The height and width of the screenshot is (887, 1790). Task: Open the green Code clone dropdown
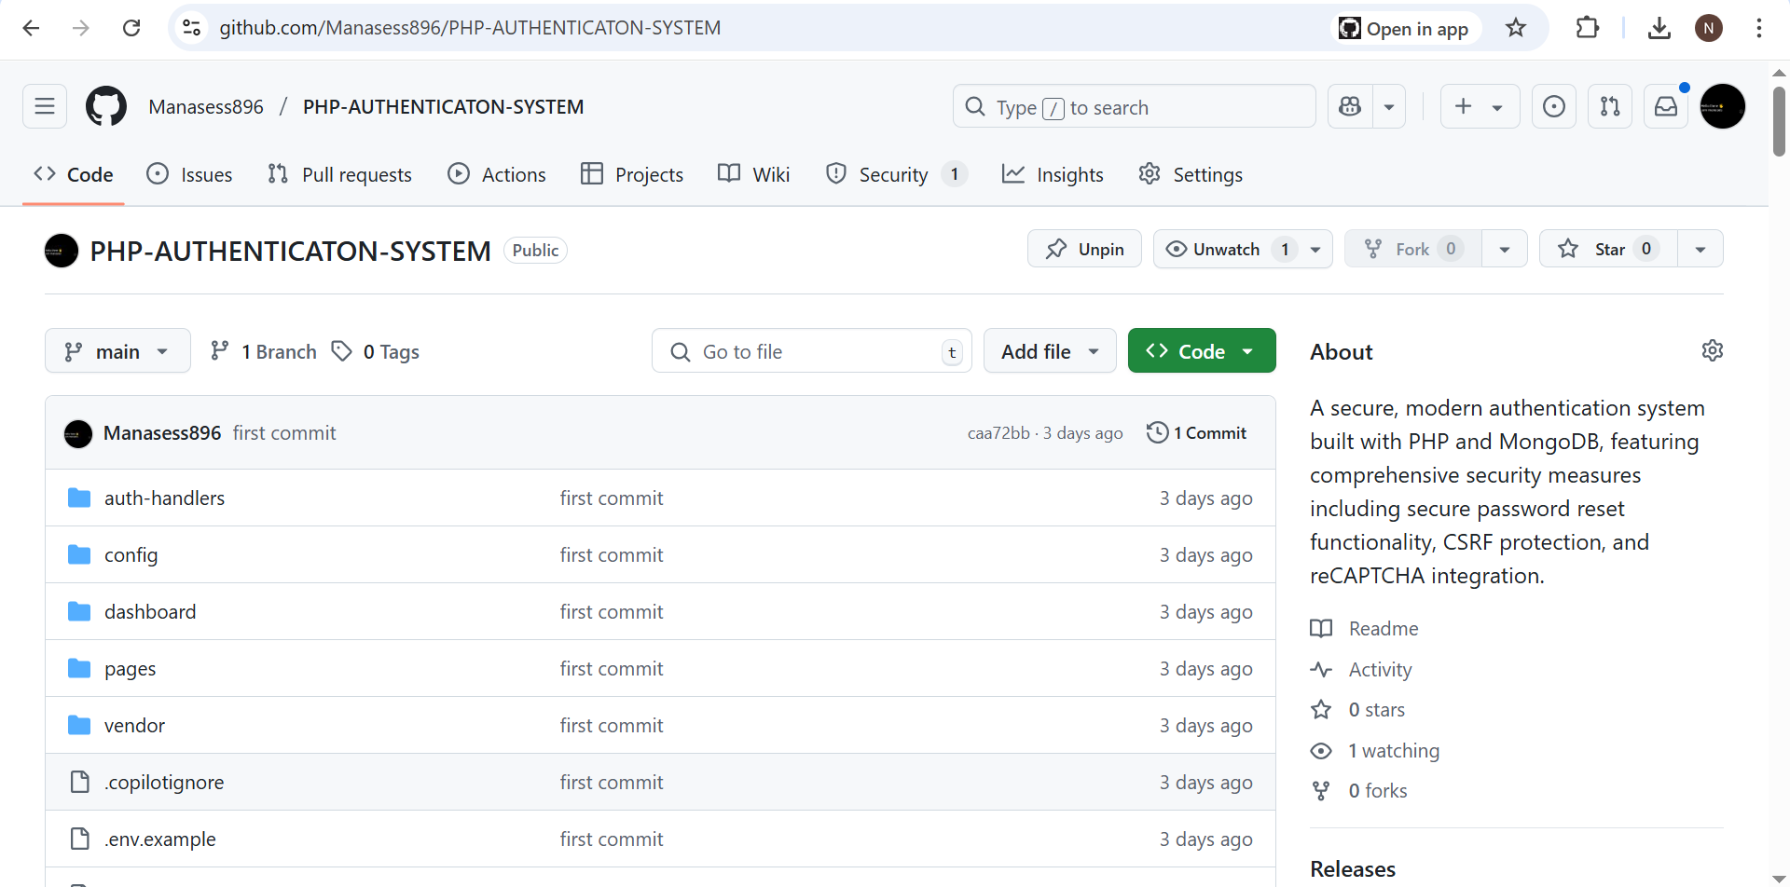tap(1202, 351)
